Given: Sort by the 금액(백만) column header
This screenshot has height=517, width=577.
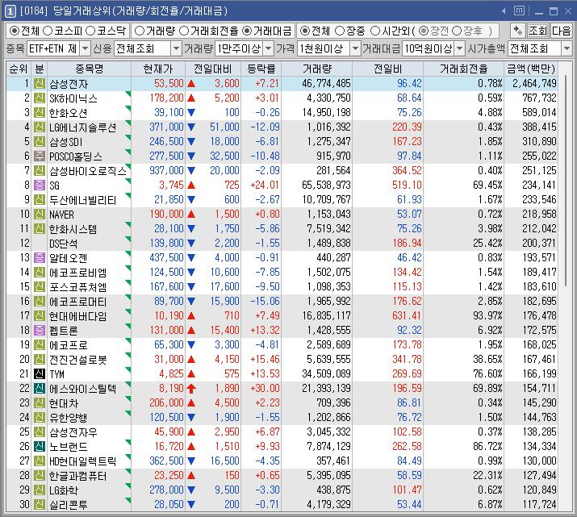Looking at the screenshot, I should (531, 69).
